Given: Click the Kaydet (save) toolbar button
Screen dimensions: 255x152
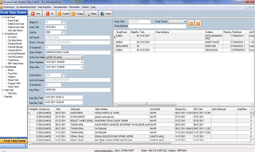Looking at the screenshot, I should tap(63, 14).
